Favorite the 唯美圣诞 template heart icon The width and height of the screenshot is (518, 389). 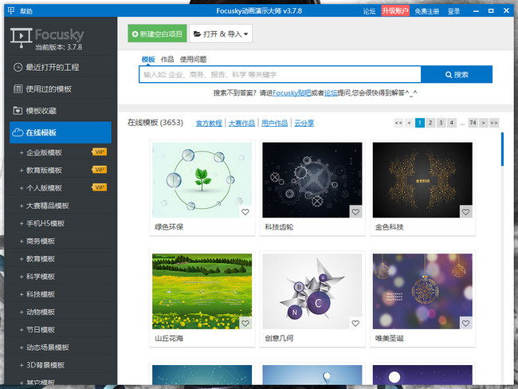[x=466, y=323]
